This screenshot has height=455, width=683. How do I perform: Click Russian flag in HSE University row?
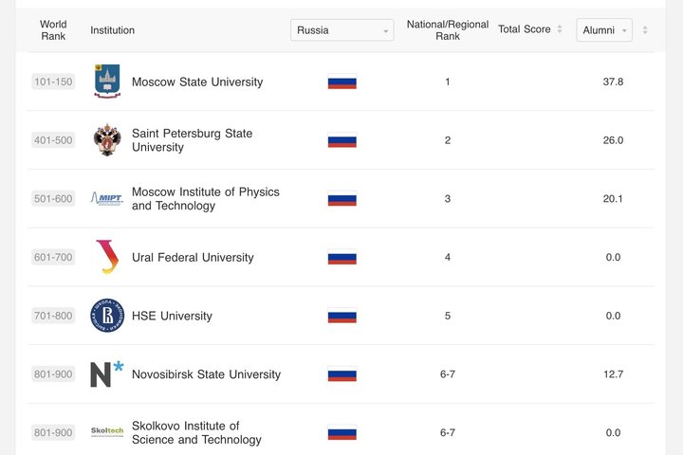coord(341,316)
